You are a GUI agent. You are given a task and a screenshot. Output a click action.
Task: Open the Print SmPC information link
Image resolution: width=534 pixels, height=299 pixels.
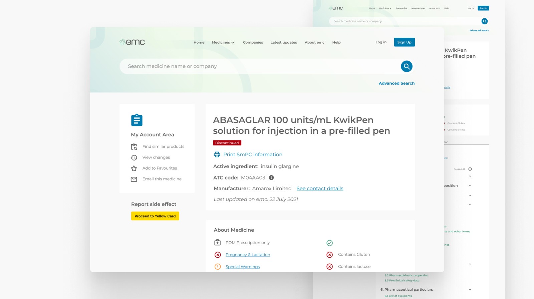click(x=253, y=155)
